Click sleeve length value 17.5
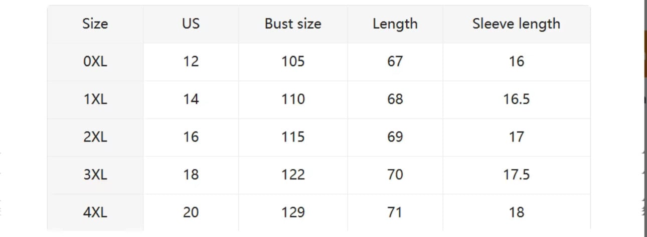This screenshot has width=647, height=237. (516, 174)
